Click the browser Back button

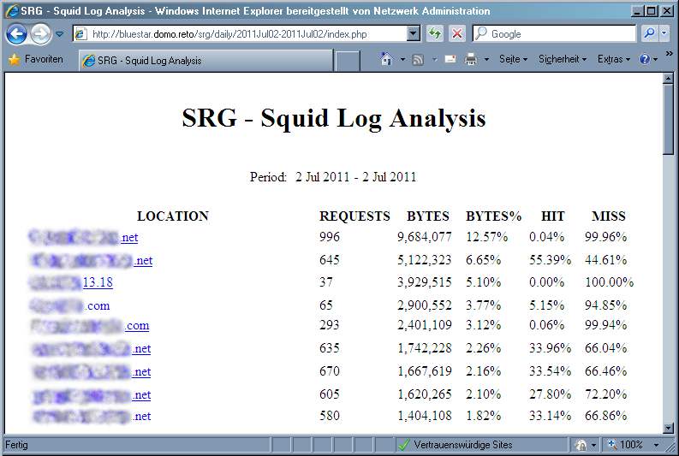click(16, 34)
